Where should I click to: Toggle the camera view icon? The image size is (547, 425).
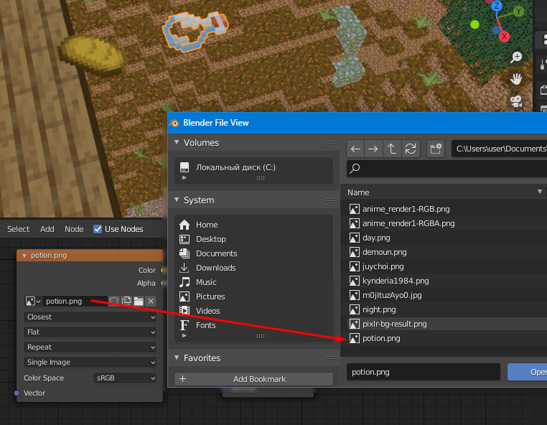(x=516, y=101)
